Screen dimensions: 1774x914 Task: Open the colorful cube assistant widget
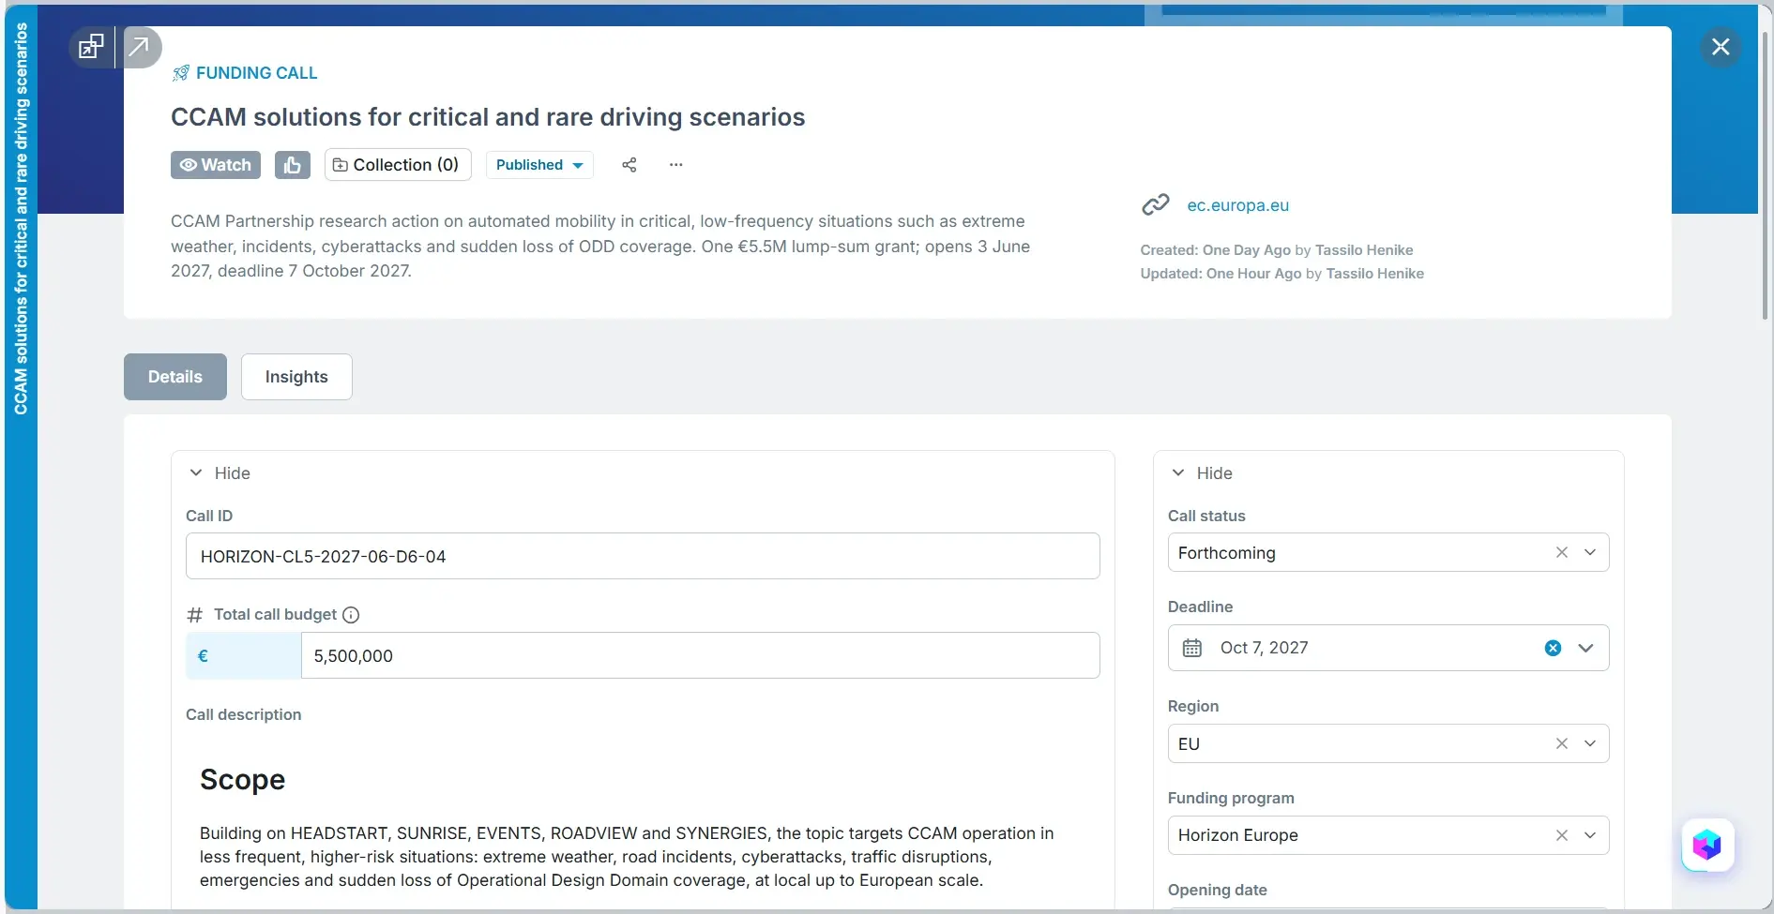point(1707,845)
